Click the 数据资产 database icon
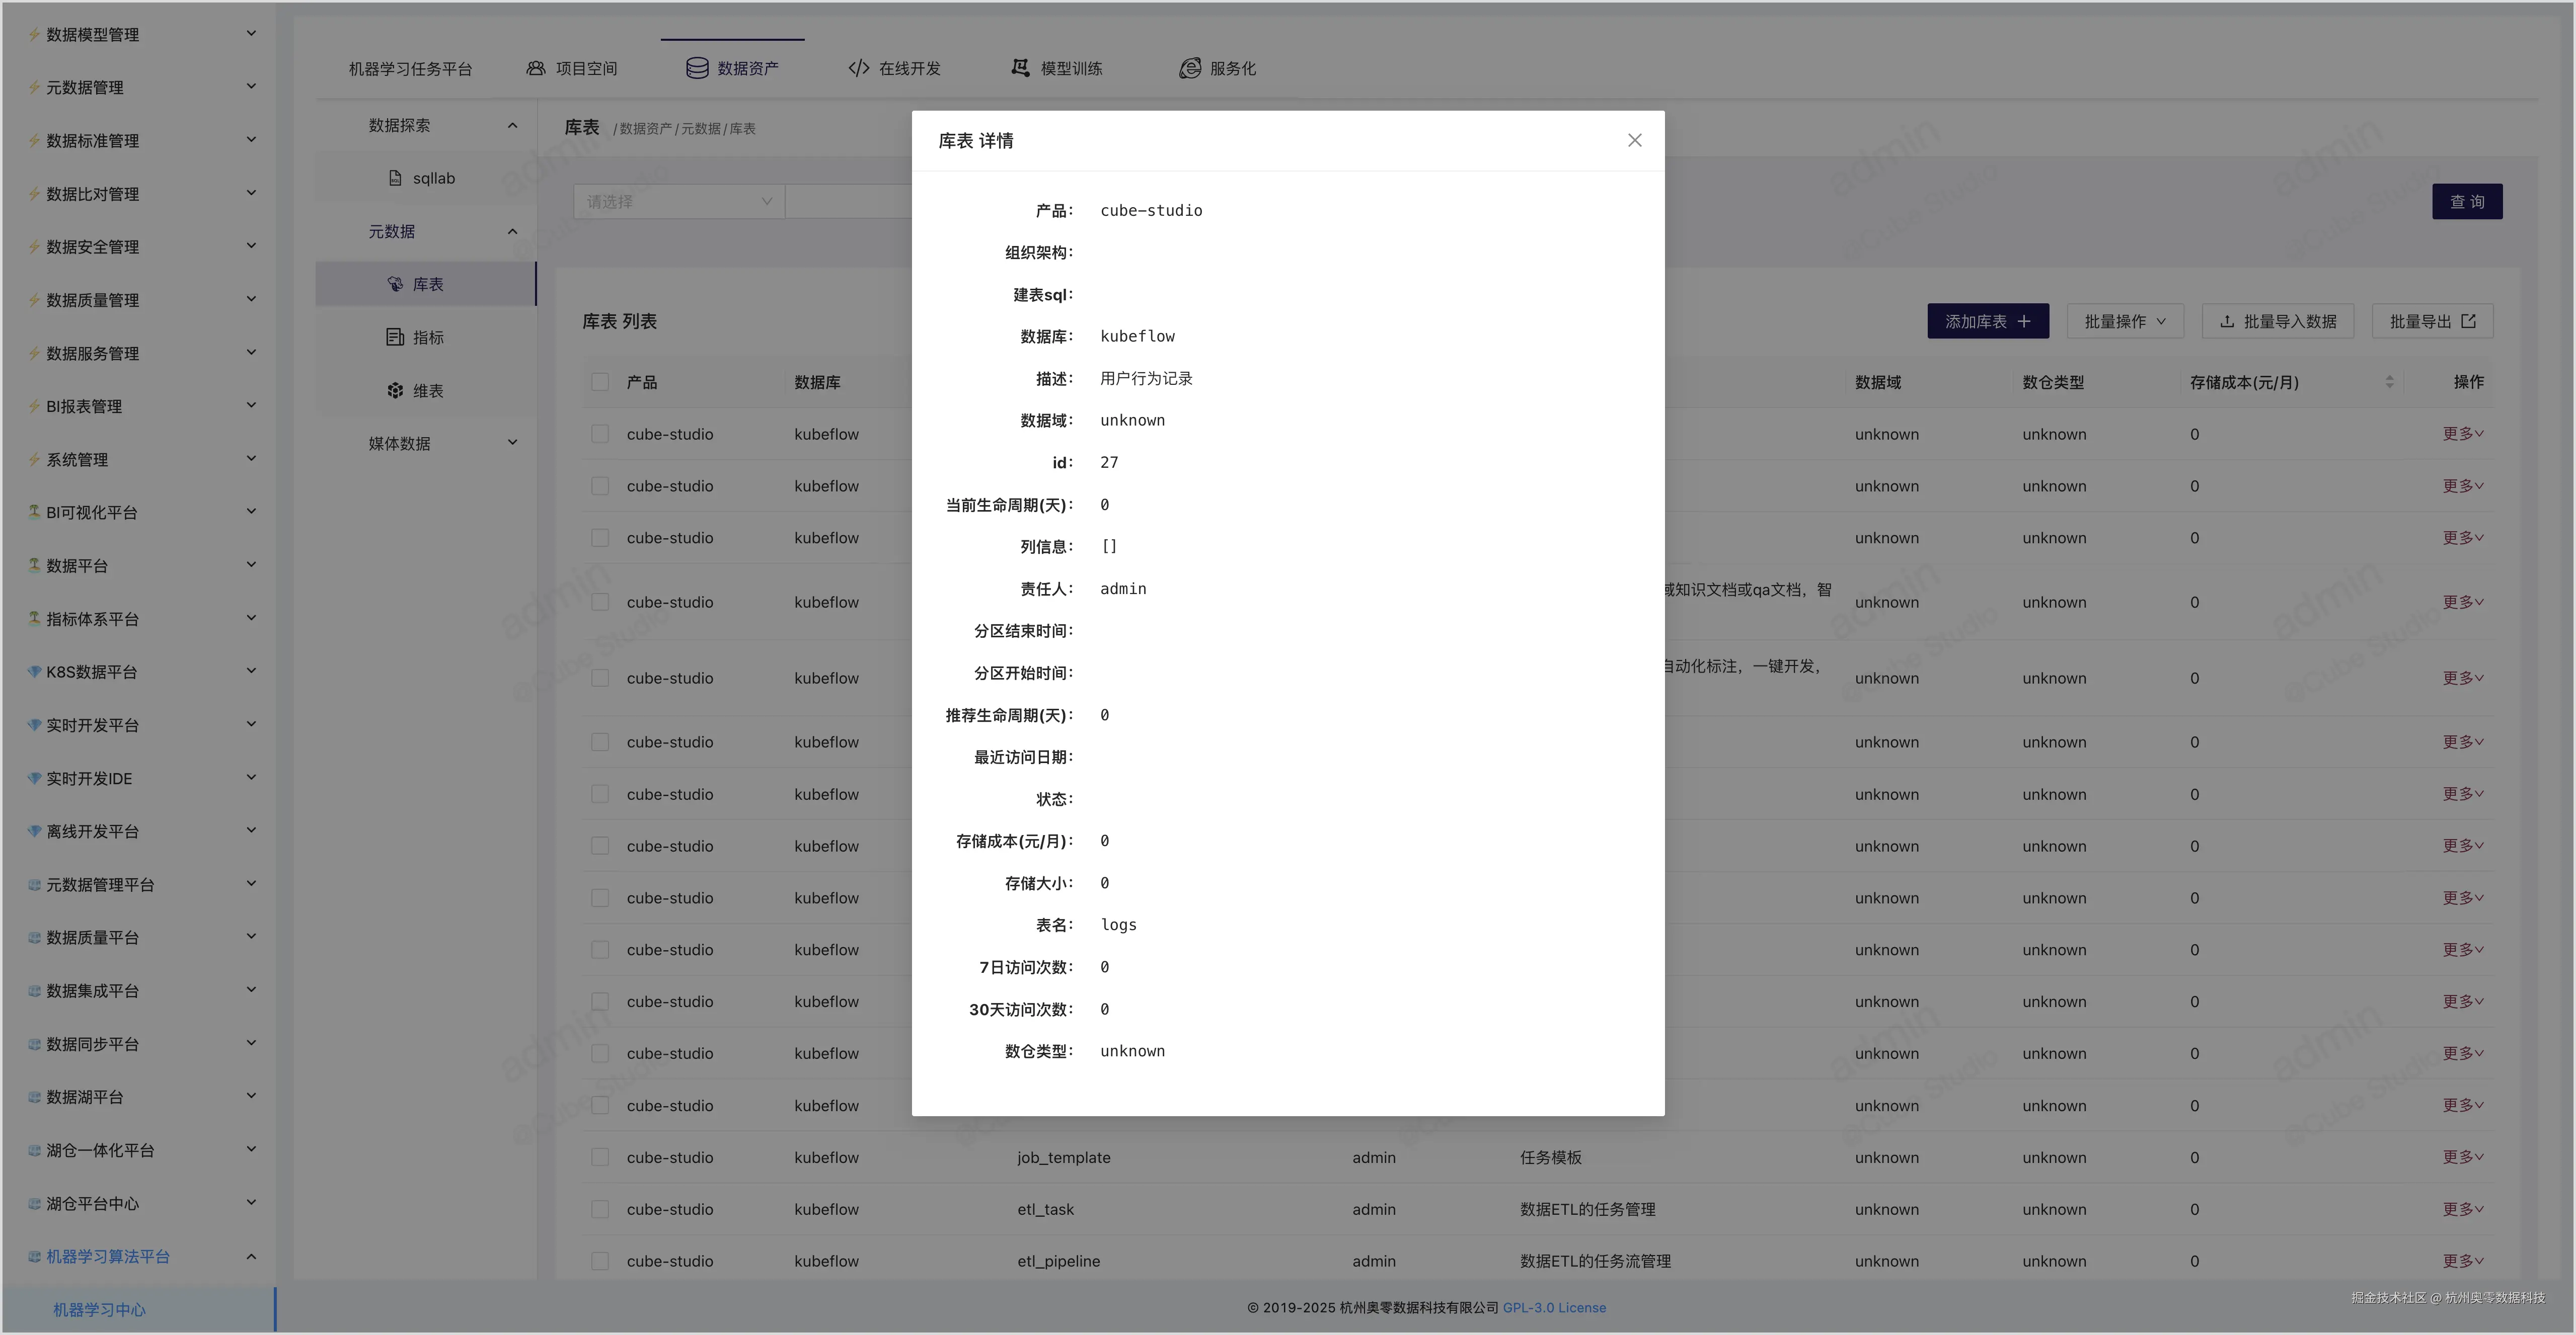 (x=697, y=68)
